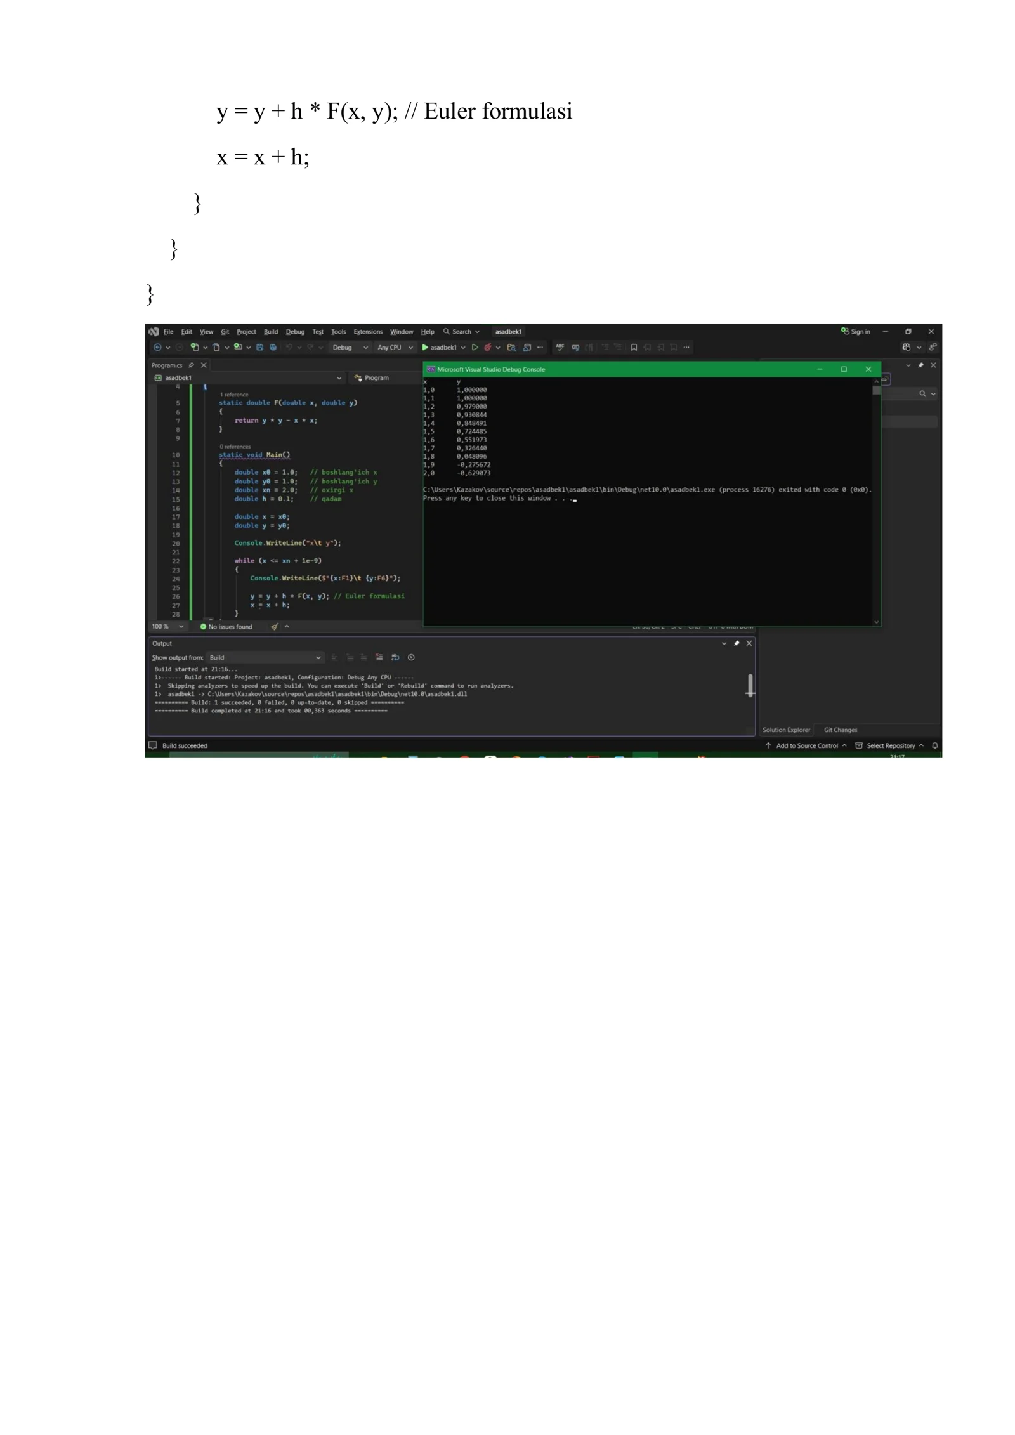Image resolution: width=1015 pixels, height=1435 pixels.
Task: Click the Find in Files icon
Action: pyautogui.click(x=511, y=348)
